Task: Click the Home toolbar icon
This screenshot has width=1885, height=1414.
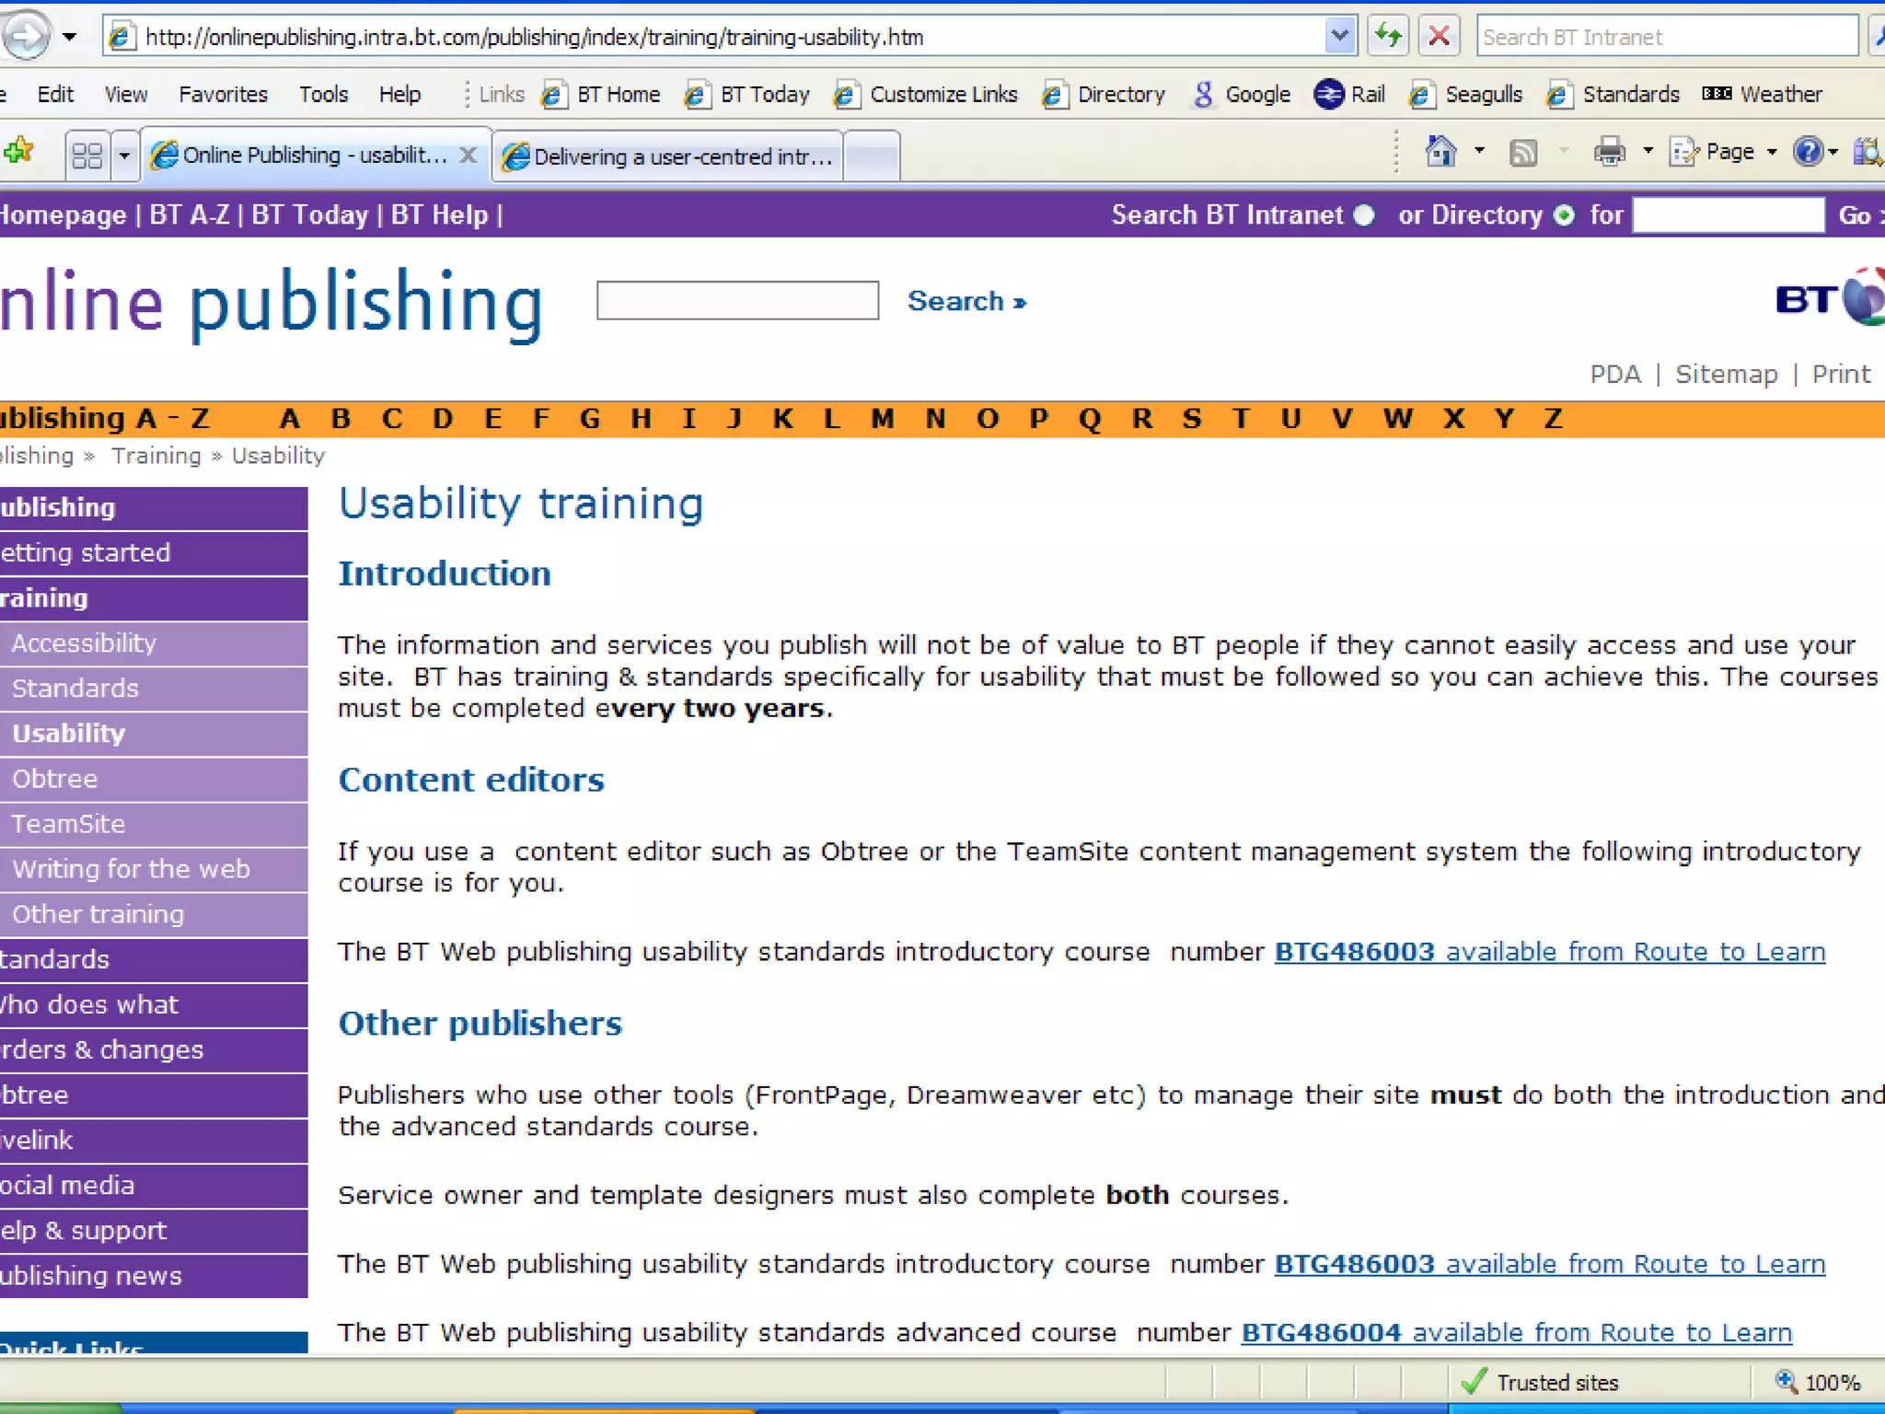Action: pos(1440,152)
